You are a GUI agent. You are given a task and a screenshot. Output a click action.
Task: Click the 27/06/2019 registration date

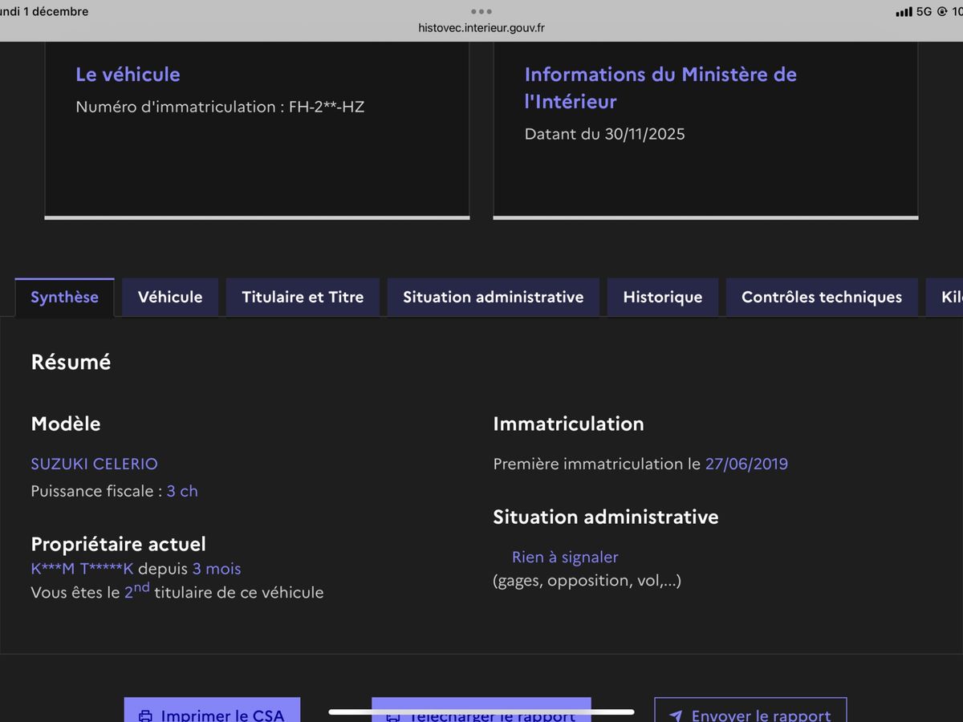[x=746, y=464]
